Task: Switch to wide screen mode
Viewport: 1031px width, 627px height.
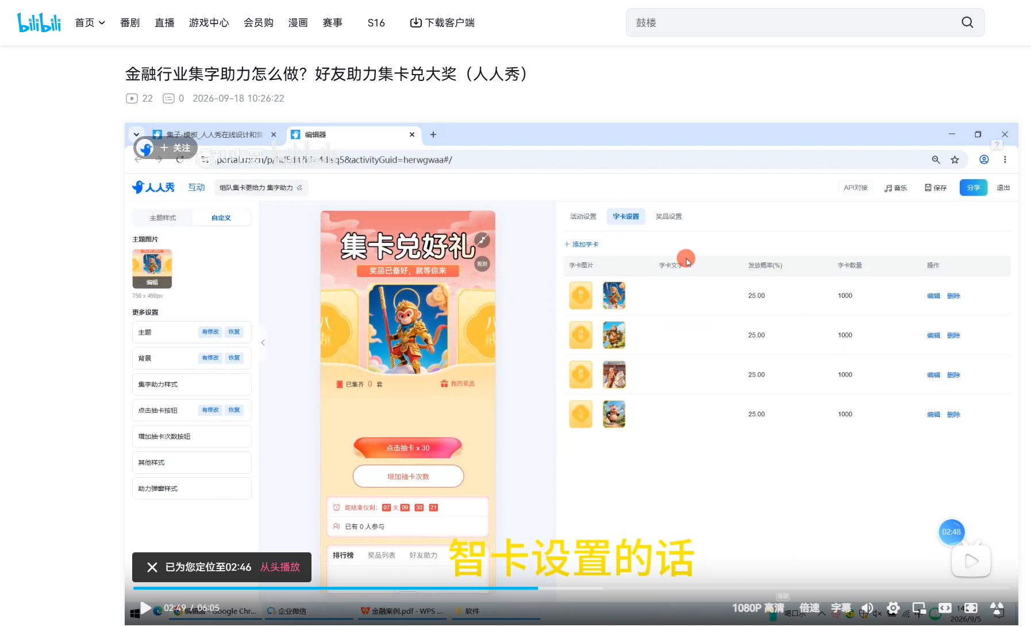Action: point(945,608)
